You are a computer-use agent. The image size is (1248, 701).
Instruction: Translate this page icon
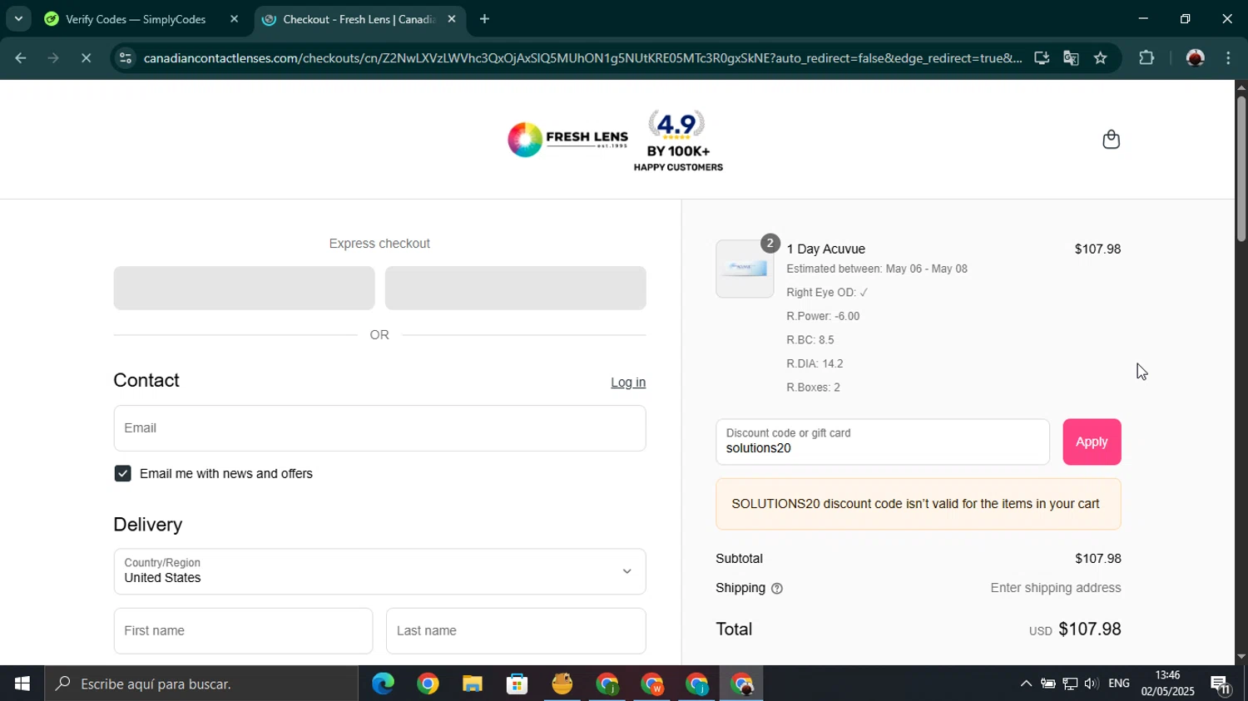click(1071, 58)
